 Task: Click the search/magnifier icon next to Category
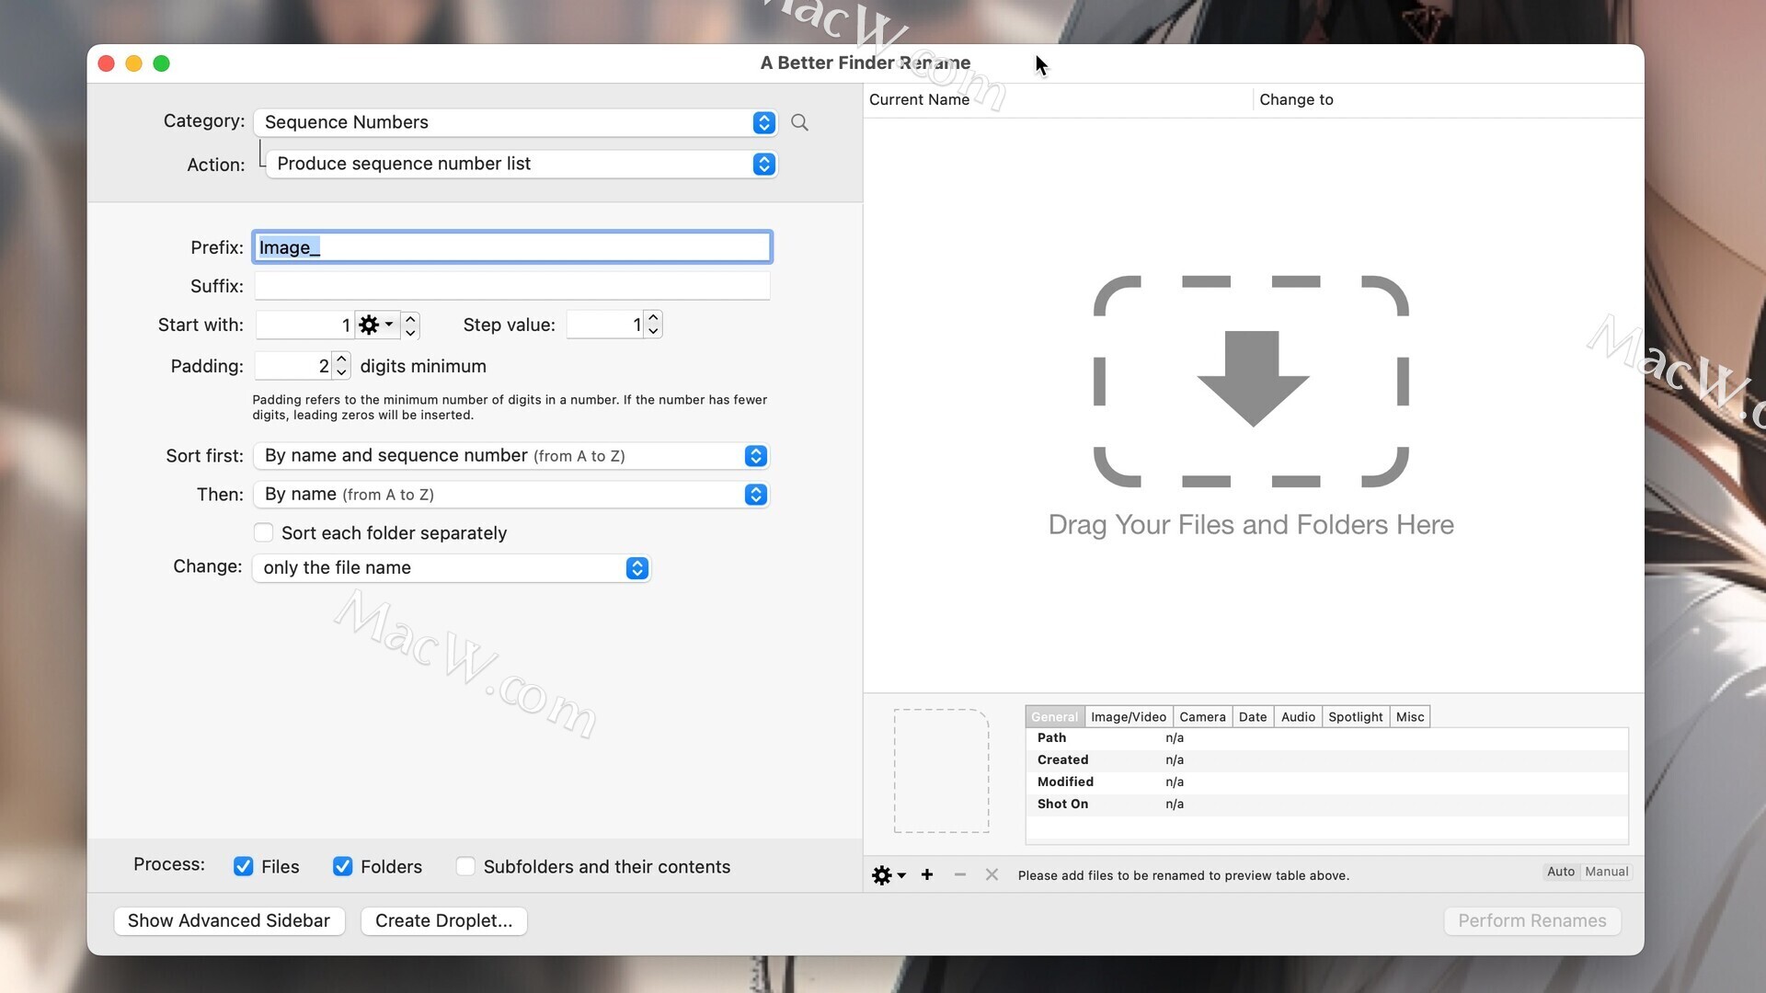click(x=799, y=122)
